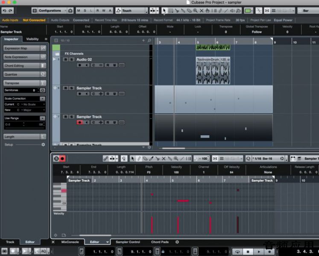319x256 pixels.
Task: Toggle Solo Editor button in key editor
Action: 56,158
